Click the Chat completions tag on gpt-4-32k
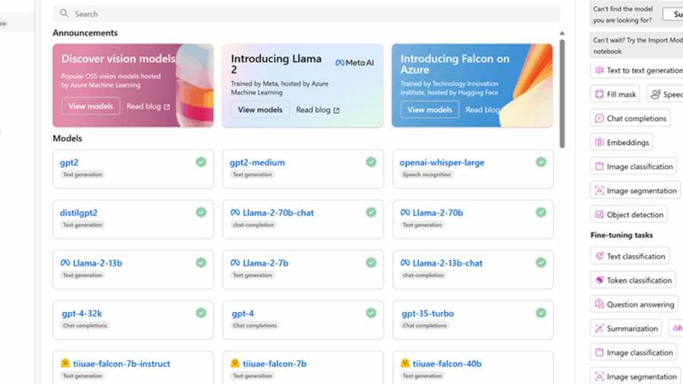683x384 pixels. pos(84,326)
